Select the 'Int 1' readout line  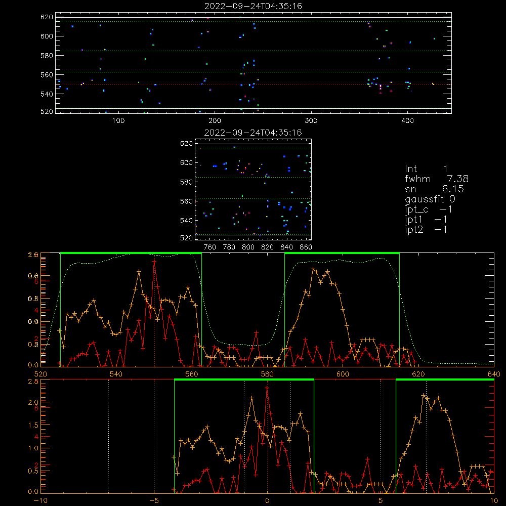click(426, 169)
